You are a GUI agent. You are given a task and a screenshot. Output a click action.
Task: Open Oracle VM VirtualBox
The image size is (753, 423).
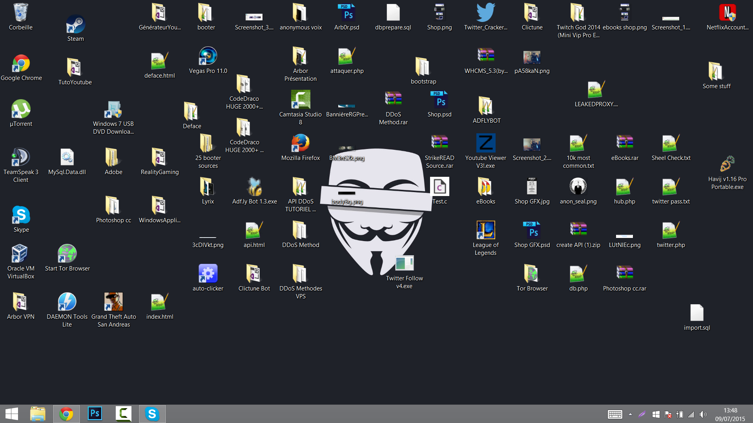tap(21, 261)
